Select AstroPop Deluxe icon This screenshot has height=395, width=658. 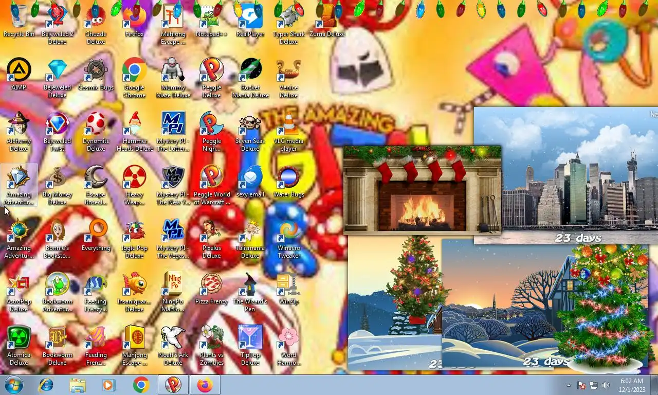point(19,292)
